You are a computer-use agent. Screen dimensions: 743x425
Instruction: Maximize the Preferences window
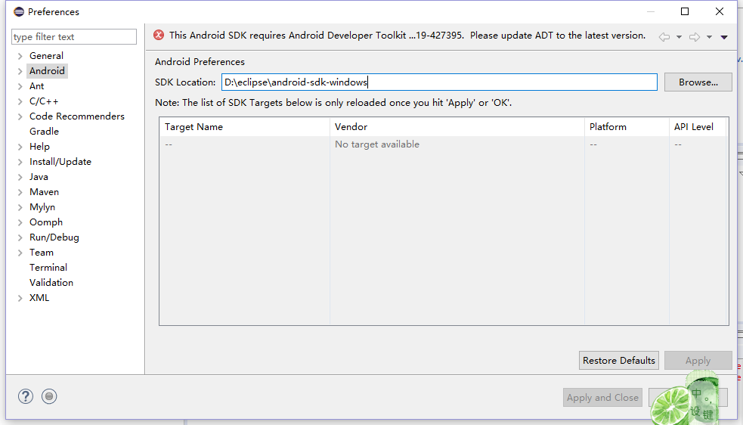tap(685, 11)
